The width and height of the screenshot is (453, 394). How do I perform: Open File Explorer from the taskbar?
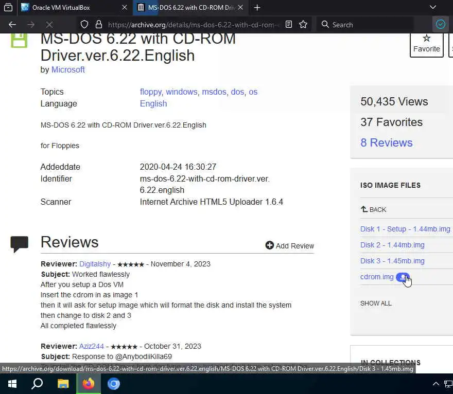(x=63, y=384)
